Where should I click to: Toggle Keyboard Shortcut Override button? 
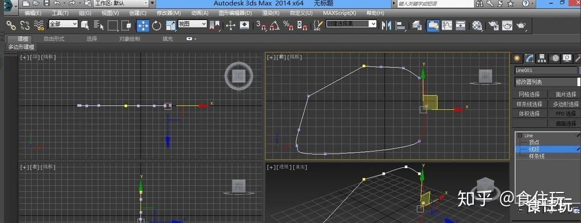click(x=244, y=25)
